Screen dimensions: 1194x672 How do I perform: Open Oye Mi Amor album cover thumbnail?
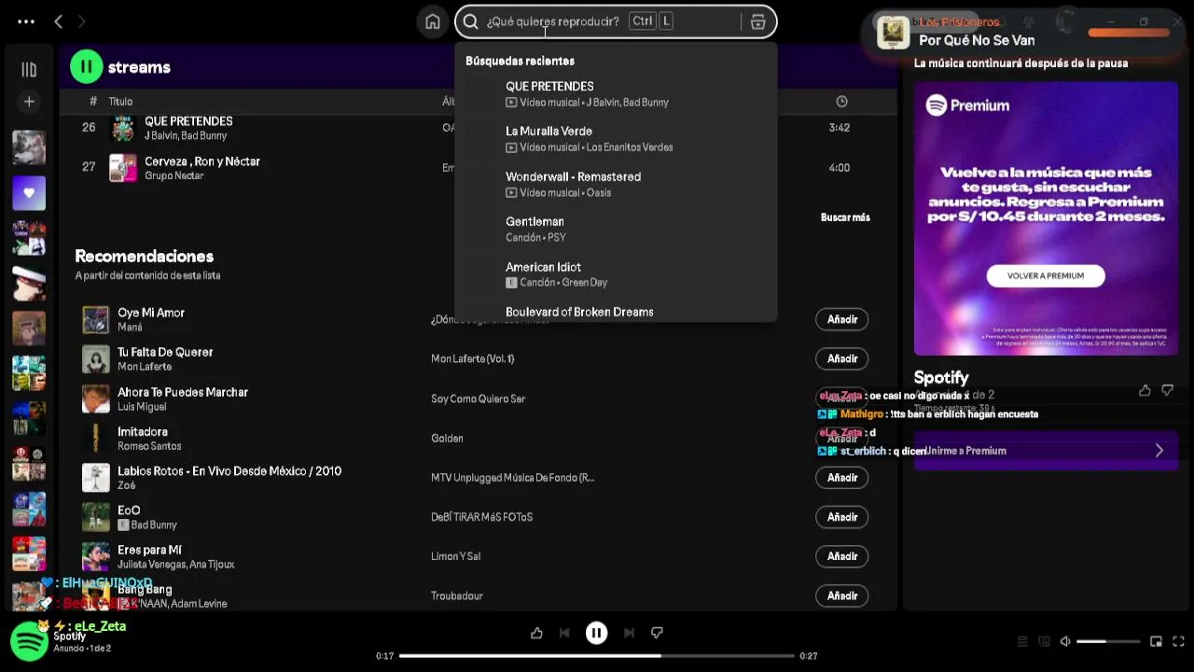pyautogui.click(x=95, y=319)
